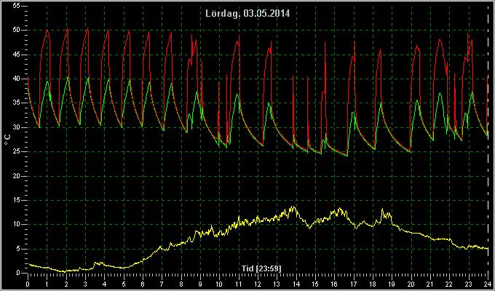Image resolution: width=495 pixels, height=291 pixels.
Task: Click the 50 degree axis label
Action: click(17, 31)
